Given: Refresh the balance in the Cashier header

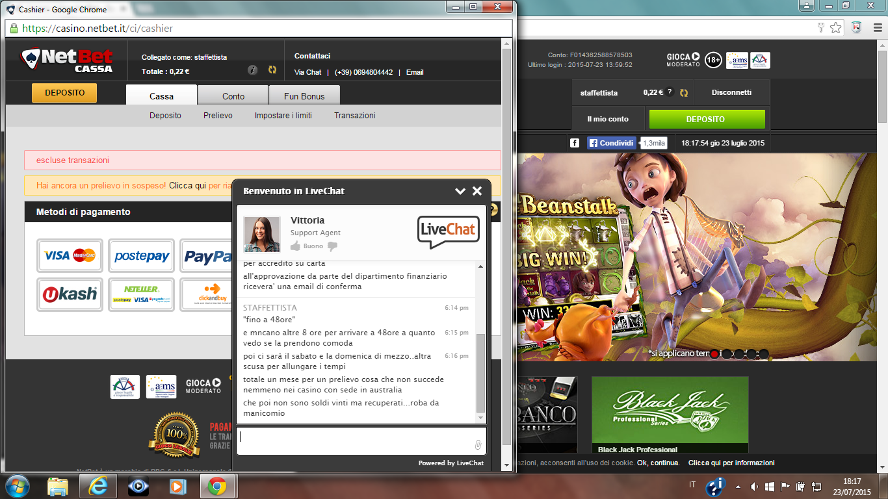Looking at the screenshot, I should pos(272,70).
